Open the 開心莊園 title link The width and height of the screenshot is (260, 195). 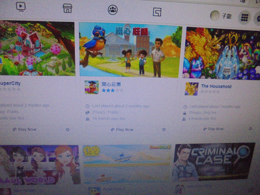(111, 84)
